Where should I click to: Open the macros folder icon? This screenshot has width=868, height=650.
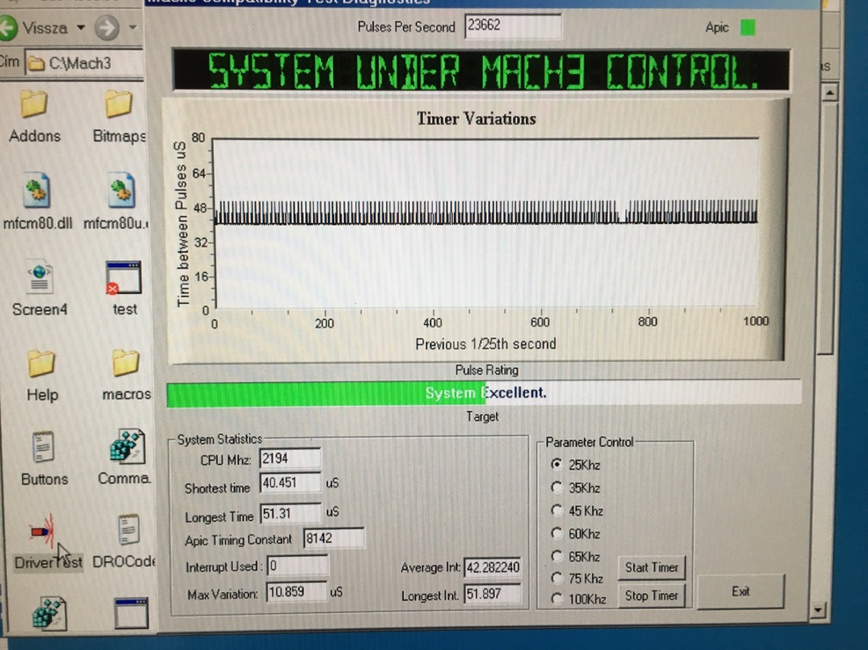[x=126, y=363]
